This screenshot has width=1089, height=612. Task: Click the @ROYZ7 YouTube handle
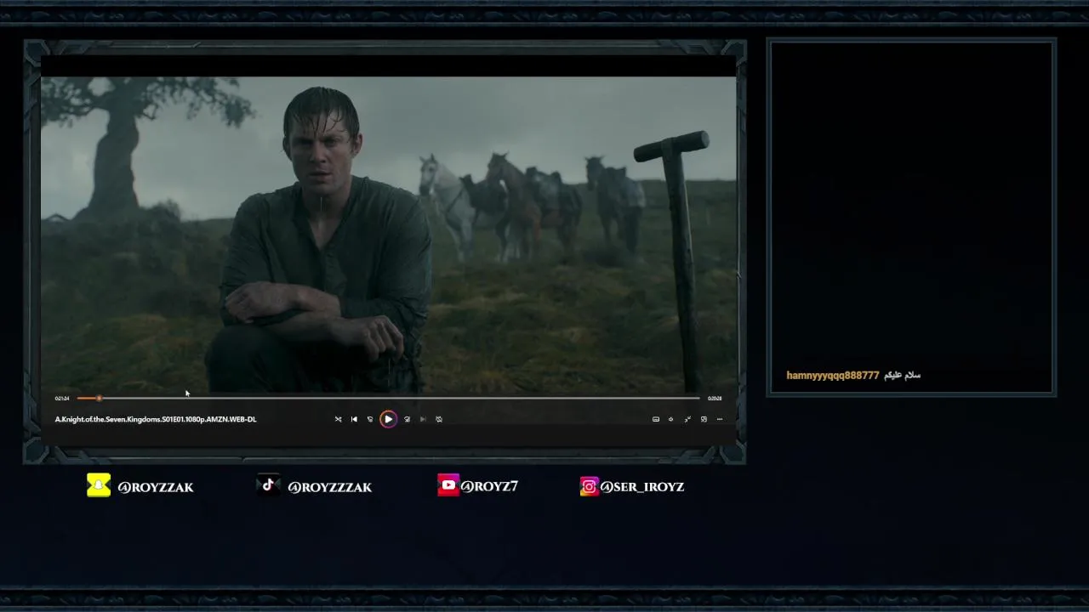[489, 486]
